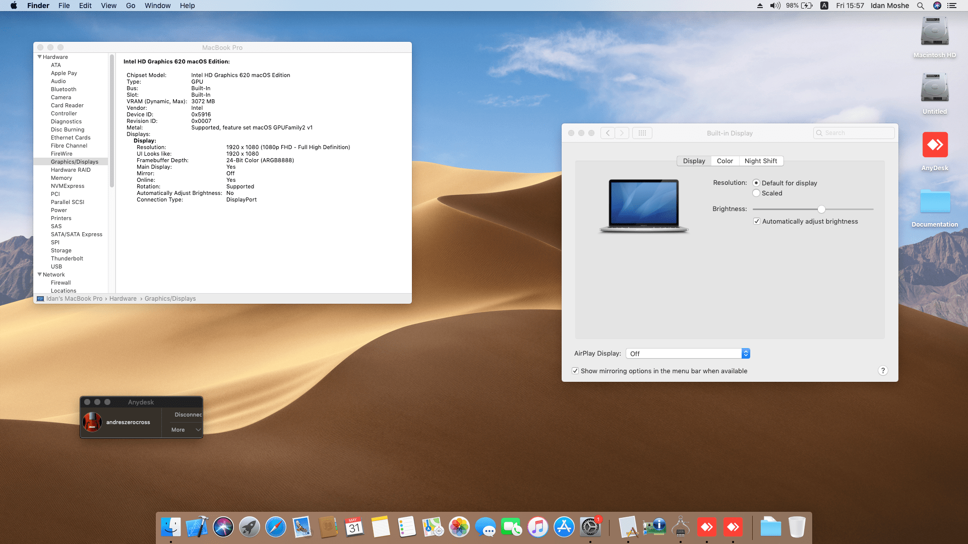Toggle Automatically adjust brightness checkbox

click(x=756, y=222)
